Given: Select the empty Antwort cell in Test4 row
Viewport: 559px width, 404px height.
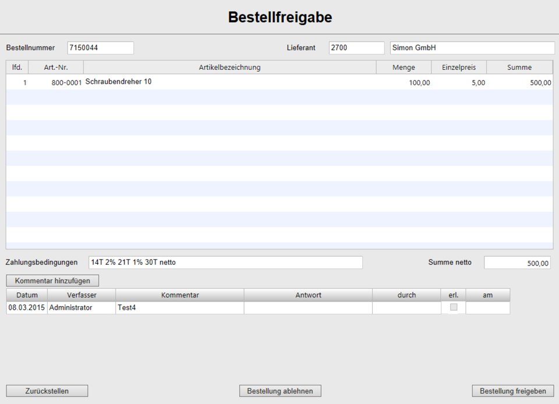Looking at the screenshot, I should coord(308,307).
